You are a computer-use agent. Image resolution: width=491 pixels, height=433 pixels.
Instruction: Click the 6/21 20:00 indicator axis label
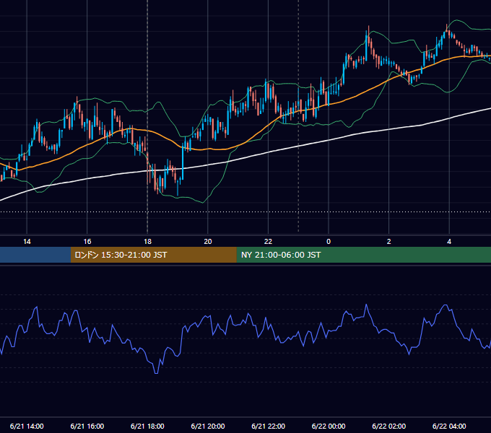tap(208, 426)
